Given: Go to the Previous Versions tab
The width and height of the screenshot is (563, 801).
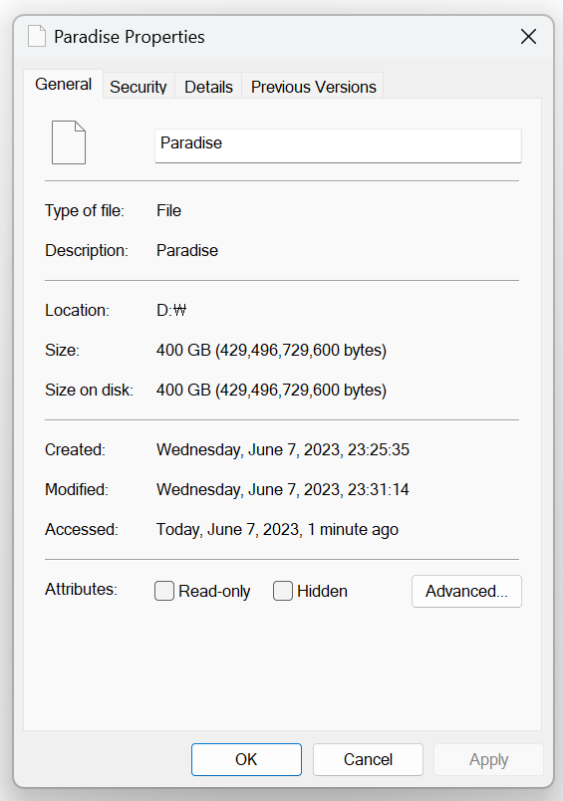Looking at the screenshot, I should [313, 87].
